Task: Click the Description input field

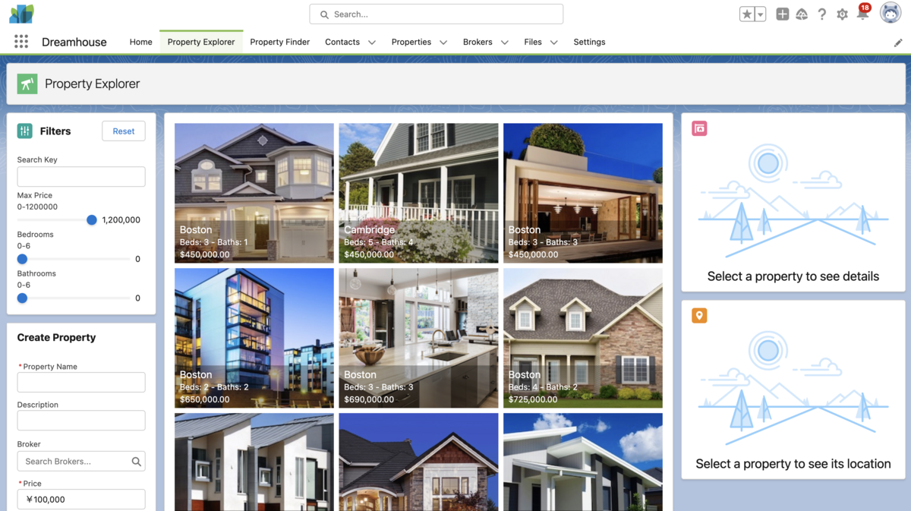Action: tap(81, 421)
